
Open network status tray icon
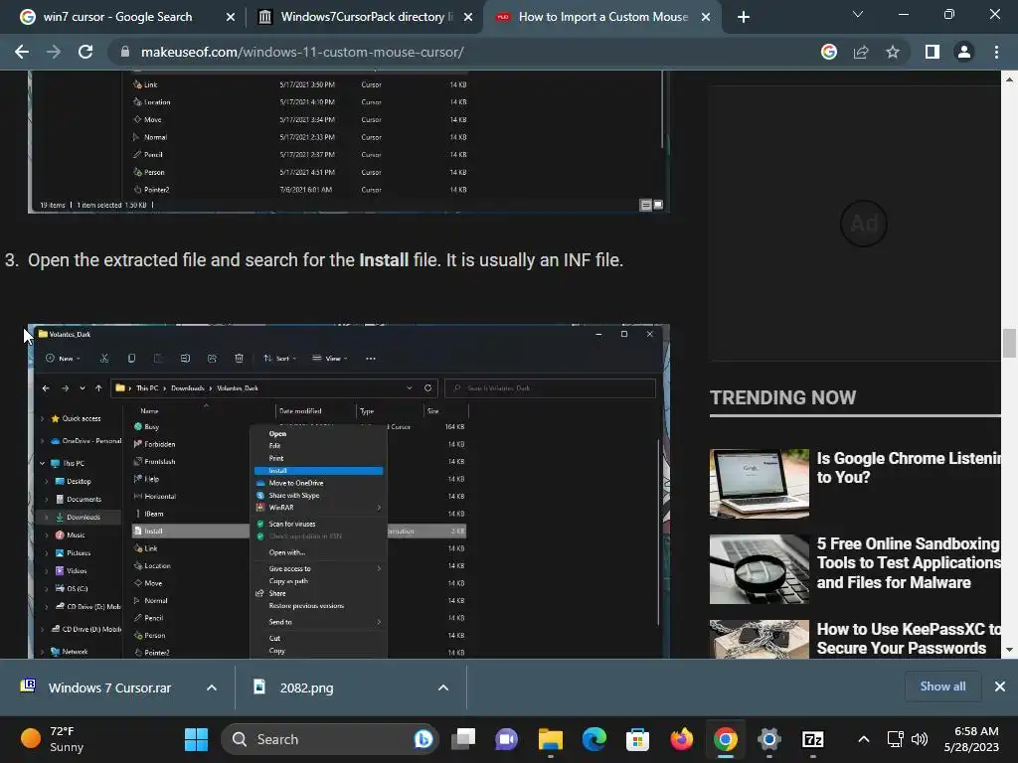pyautogui.click(x=896, y=739)
